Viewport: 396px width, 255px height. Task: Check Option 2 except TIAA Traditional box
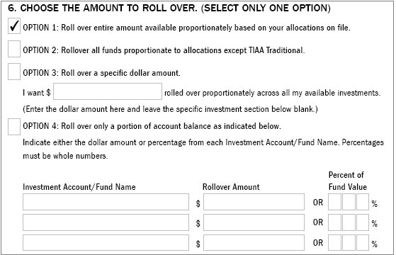point(14,49)
